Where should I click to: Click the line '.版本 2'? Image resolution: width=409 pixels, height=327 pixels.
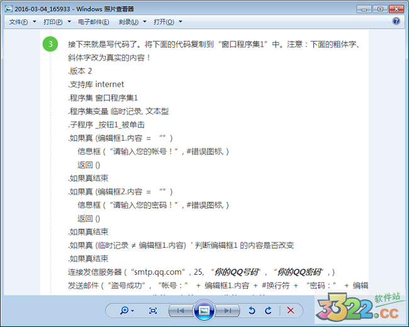pos(80,71)
